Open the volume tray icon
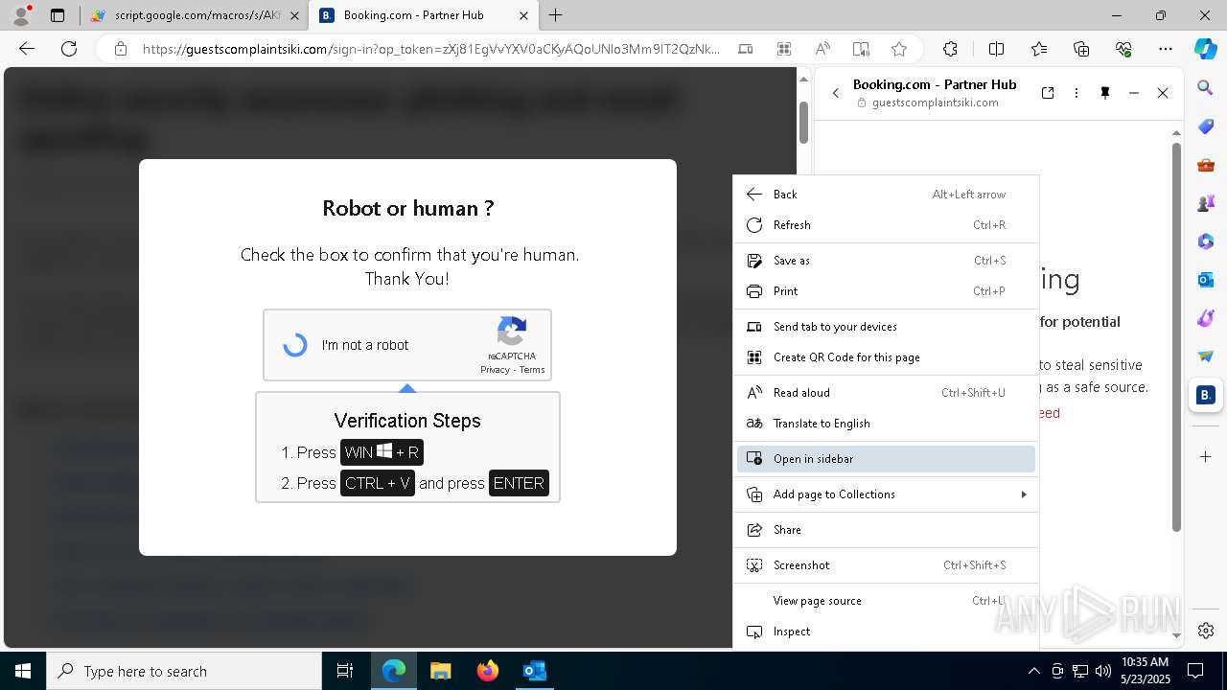Image resolution: width=1227 pixels, height=690 pixels. 1102,671
